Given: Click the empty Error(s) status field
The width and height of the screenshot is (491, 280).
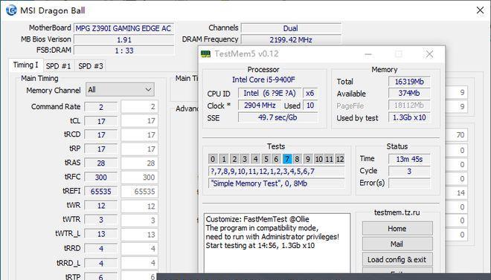Looking at the screenshot, I should (x=409, y=183).
